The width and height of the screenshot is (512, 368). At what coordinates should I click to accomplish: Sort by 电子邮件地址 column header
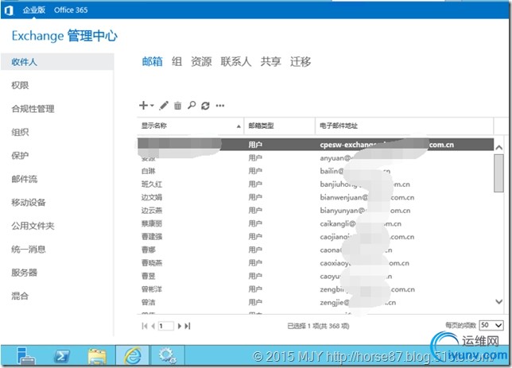click(404, 126)
